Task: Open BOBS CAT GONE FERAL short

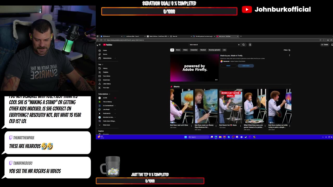Action: [x=230, y=106]
